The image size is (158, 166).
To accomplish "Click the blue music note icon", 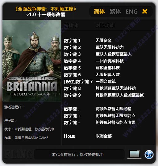I will coord(149,155).
